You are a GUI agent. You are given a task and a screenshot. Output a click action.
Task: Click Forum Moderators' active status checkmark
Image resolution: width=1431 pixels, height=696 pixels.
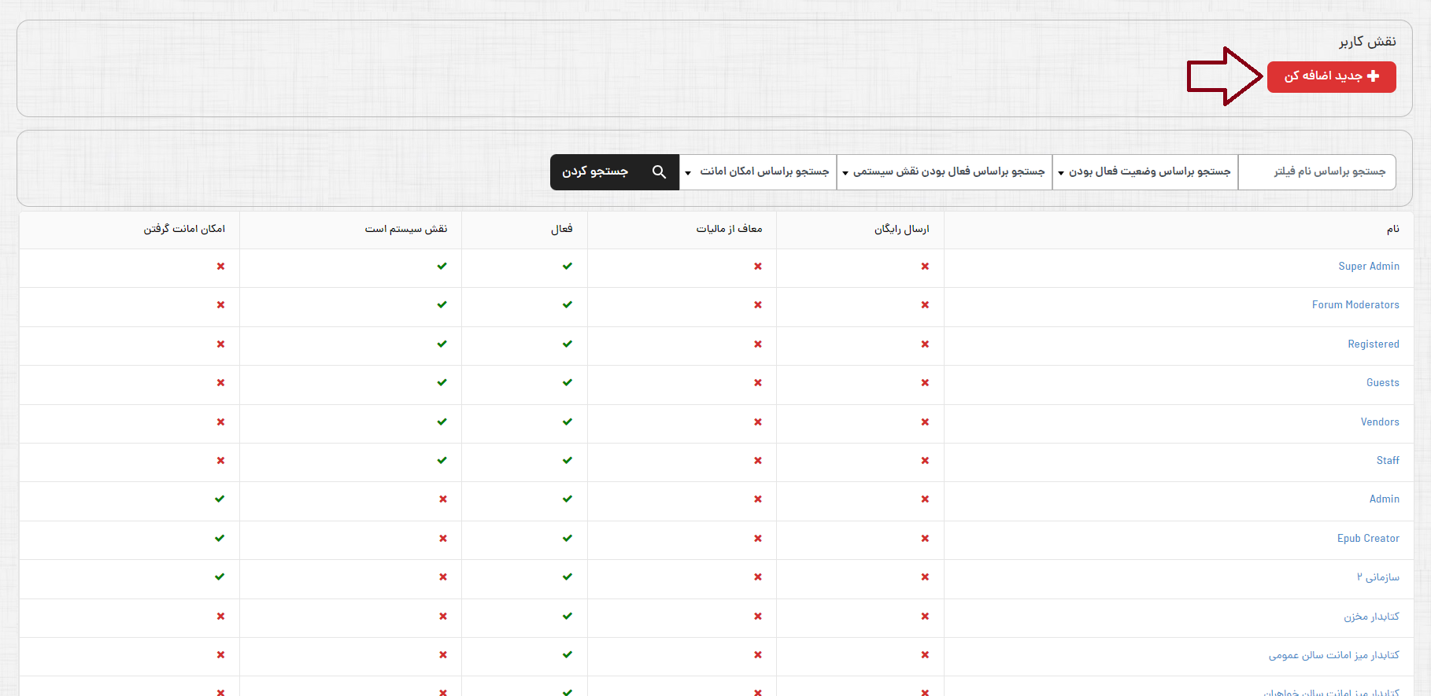click(x=568, y=305)
